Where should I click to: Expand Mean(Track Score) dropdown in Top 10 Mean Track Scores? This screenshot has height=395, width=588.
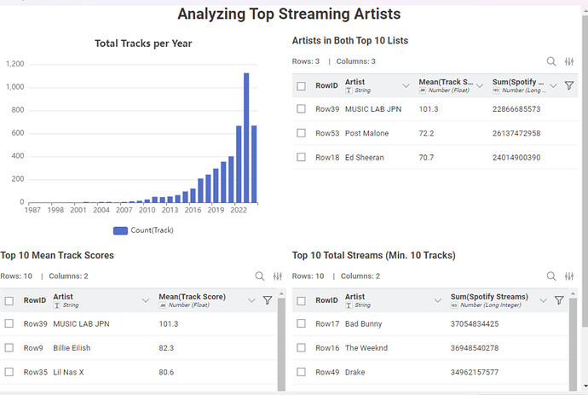(x=251, y=300)
